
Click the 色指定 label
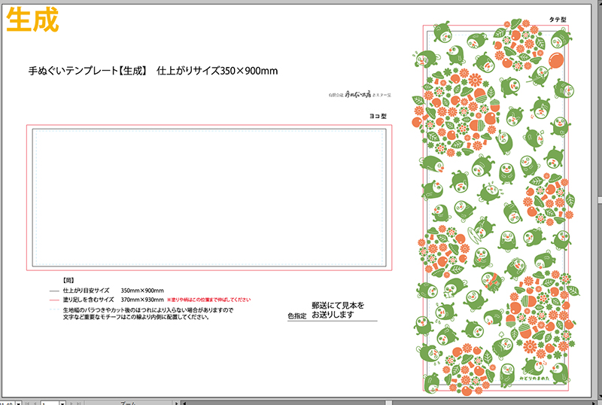click(x=296, y=317)
